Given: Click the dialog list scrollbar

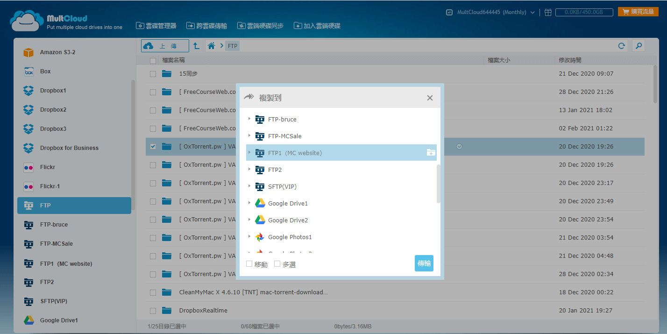Looking at the screenshot, I should 439,184.
